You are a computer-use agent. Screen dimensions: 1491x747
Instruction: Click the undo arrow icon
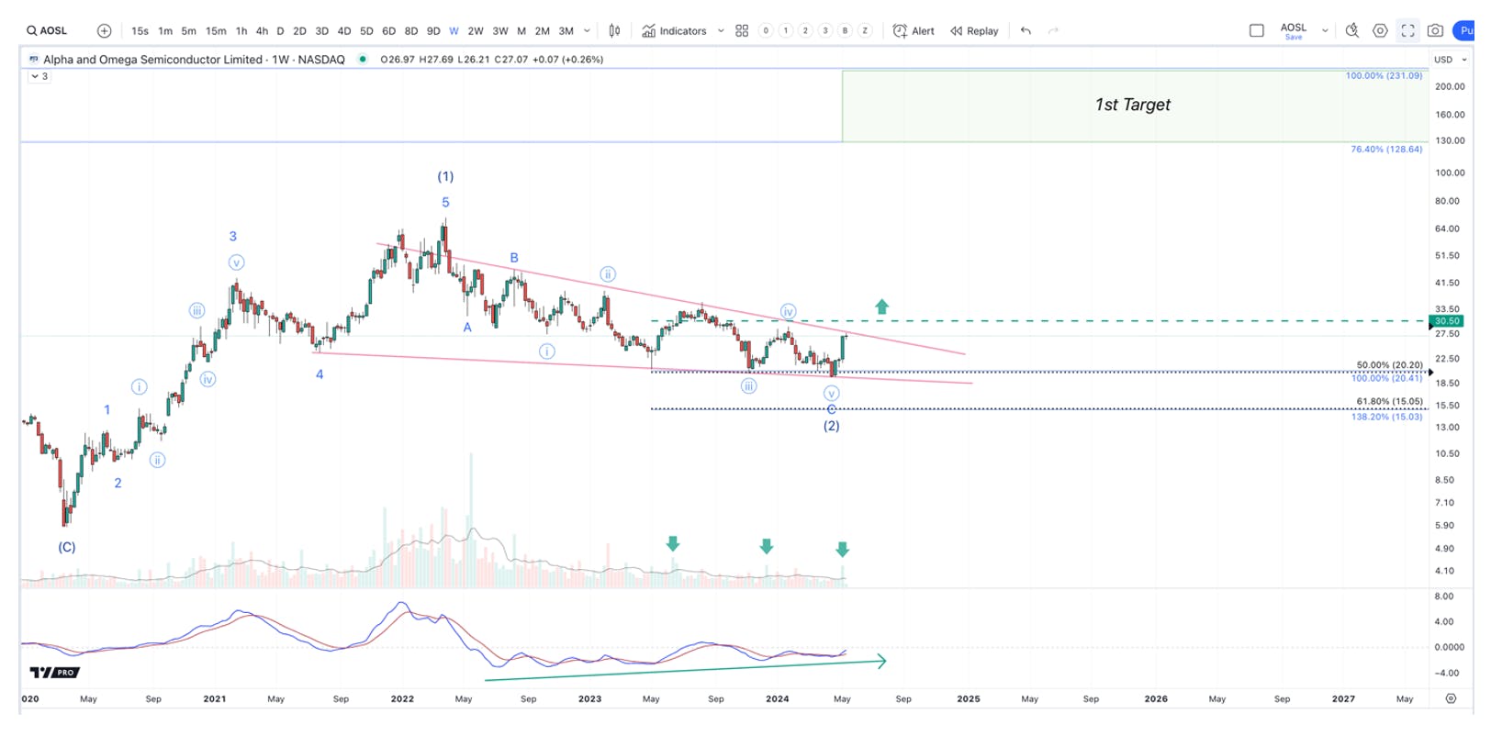(x=1026, y=30)
